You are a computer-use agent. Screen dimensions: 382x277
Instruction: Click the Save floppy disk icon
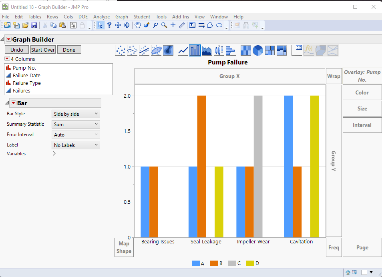point(34,25)
